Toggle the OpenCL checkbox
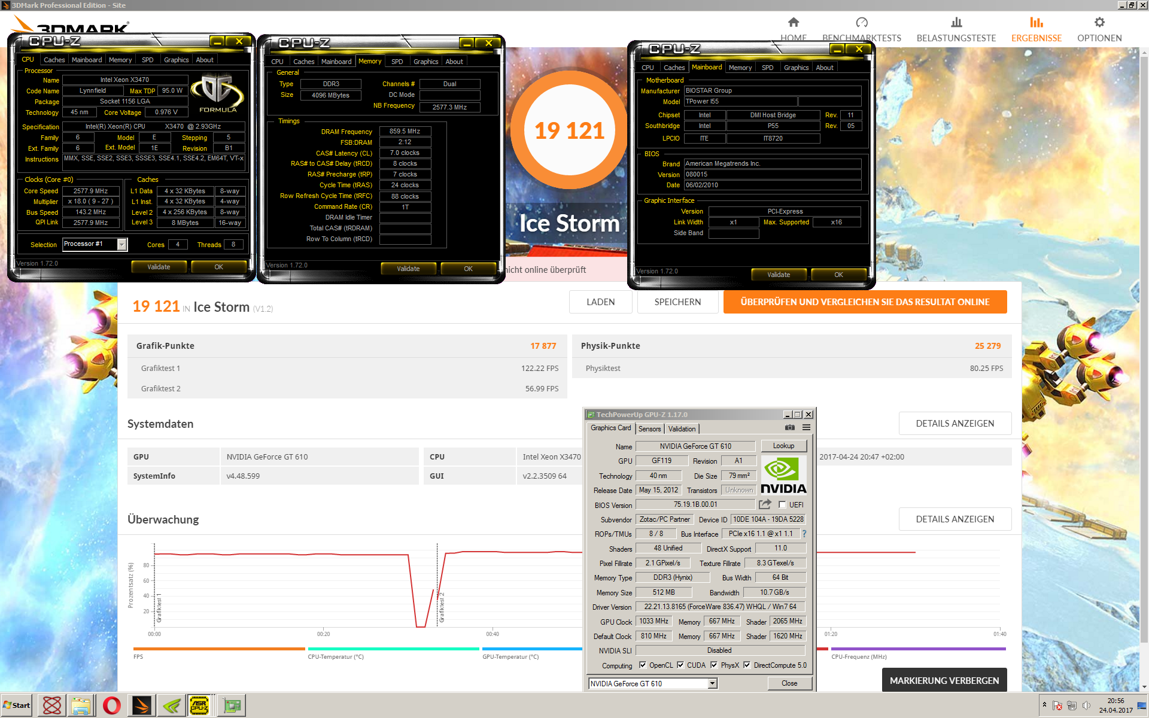Viewport: 1149px width, 718px height. [x=642, y=665]
